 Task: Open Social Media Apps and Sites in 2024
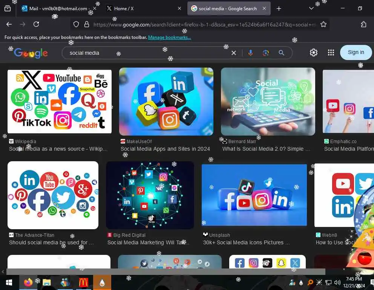tap(165, 149)
